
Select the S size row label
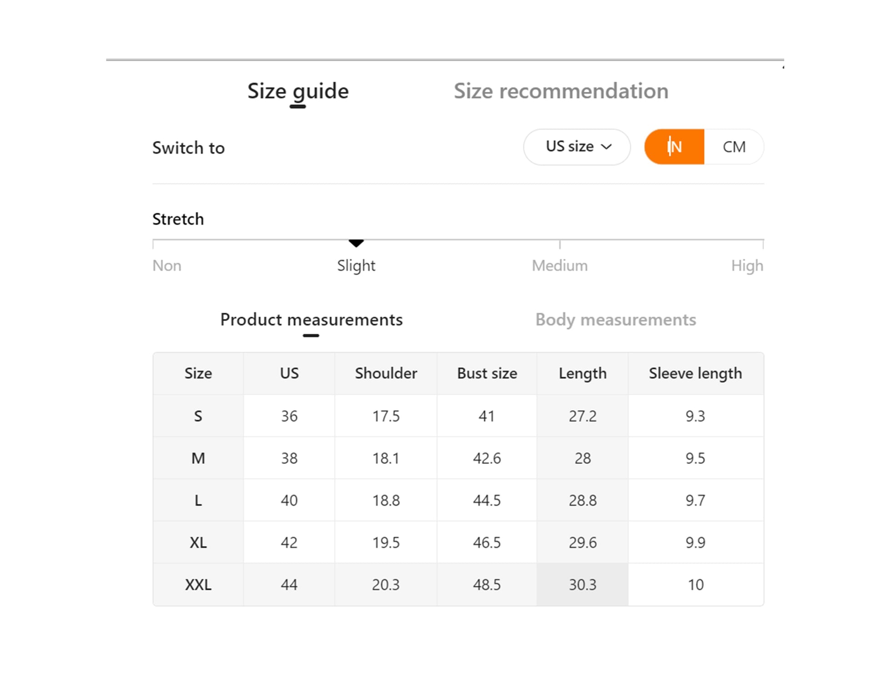[x=198, y=416]
